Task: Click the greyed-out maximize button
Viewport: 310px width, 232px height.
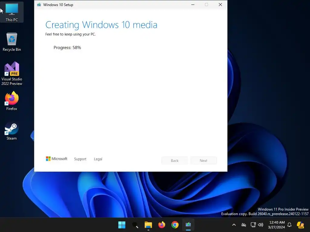Action: pos(206,5)
